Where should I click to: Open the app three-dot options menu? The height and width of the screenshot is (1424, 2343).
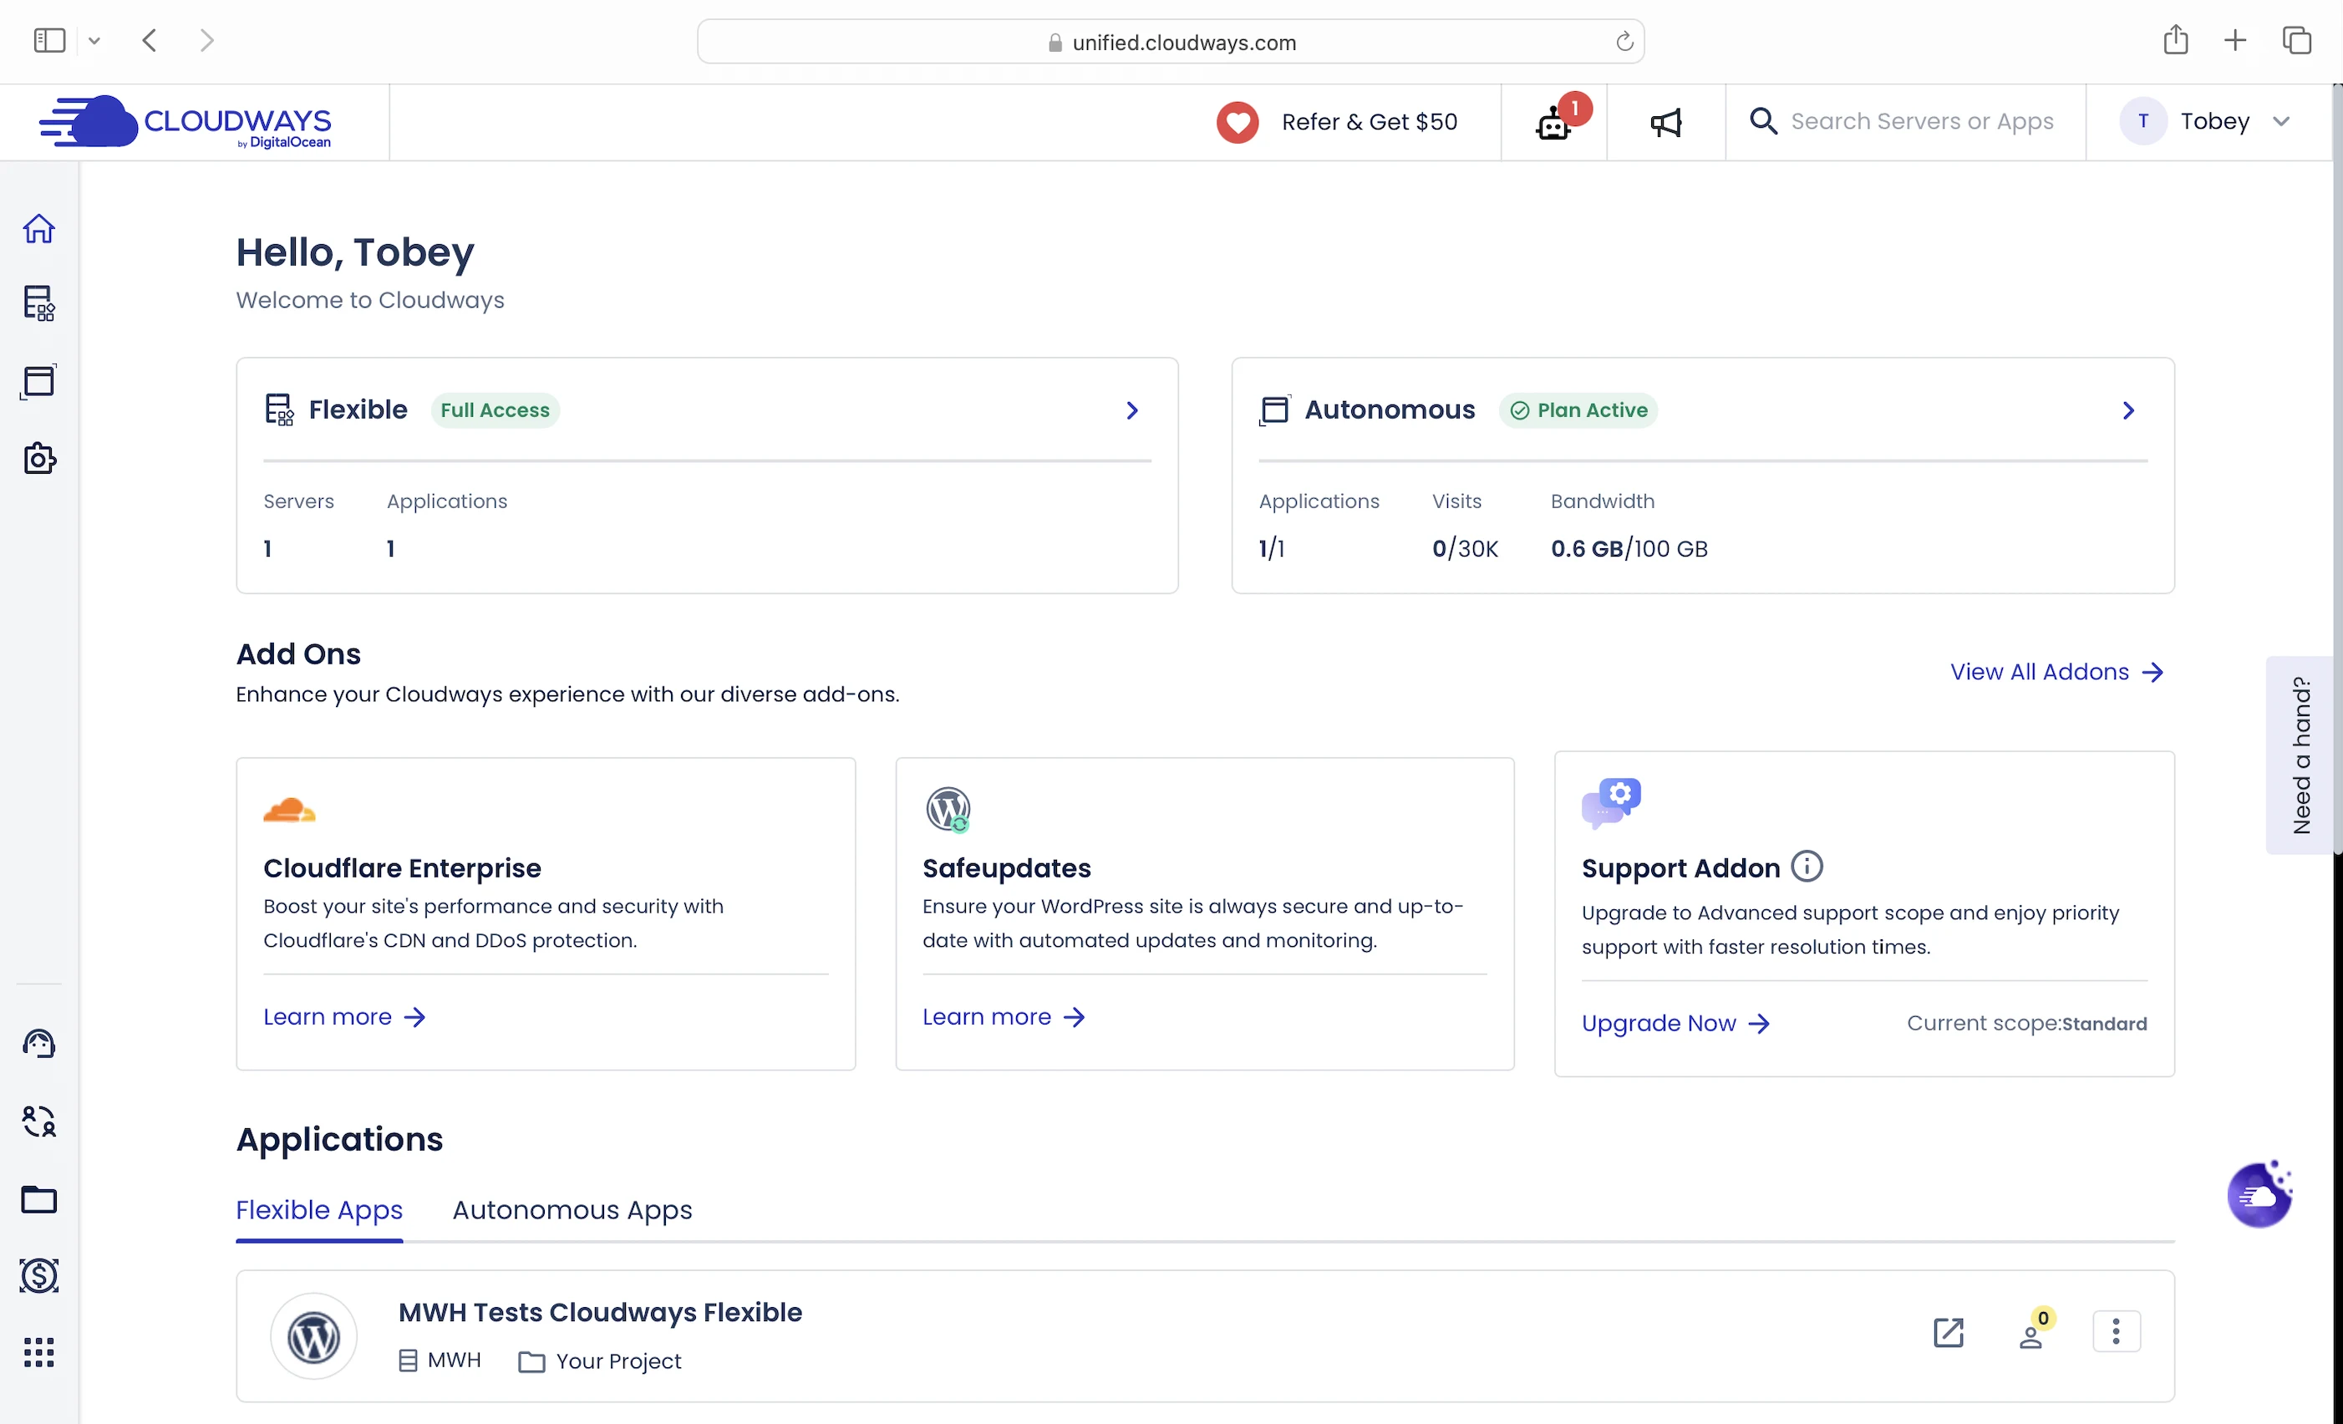tap(2116, 1330)
